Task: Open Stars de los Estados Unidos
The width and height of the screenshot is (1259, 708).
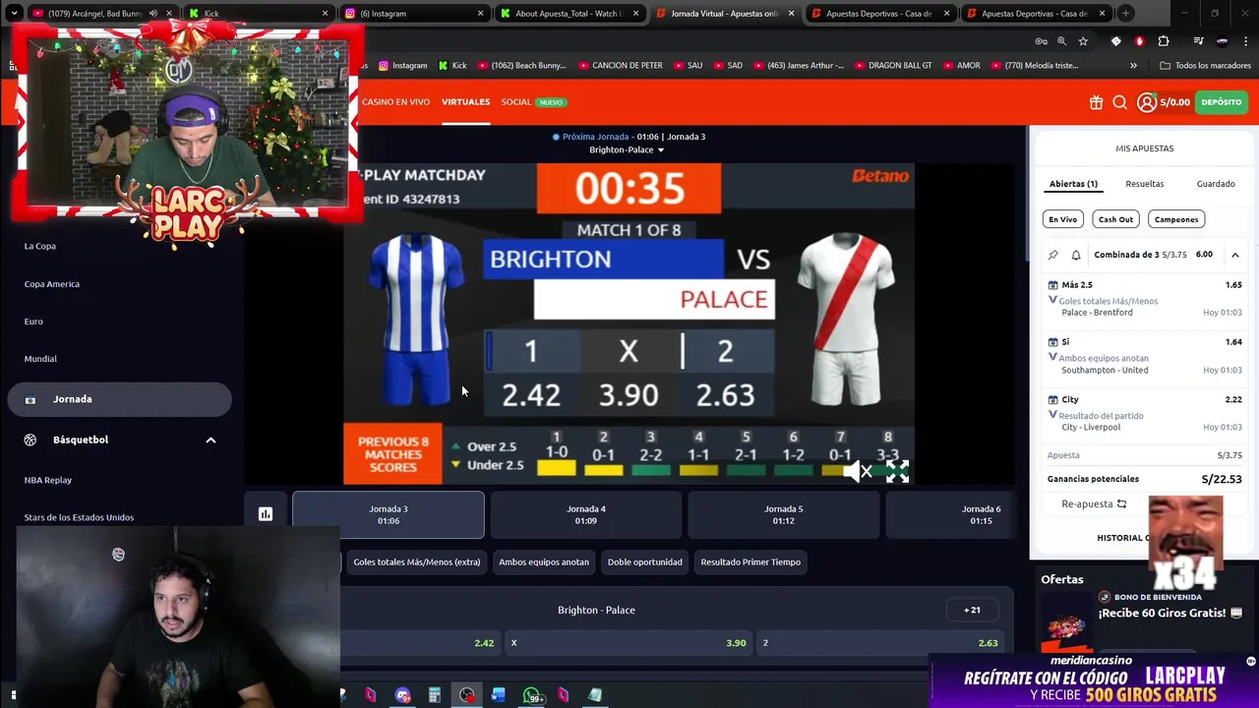Action: (x=79, y=517)
